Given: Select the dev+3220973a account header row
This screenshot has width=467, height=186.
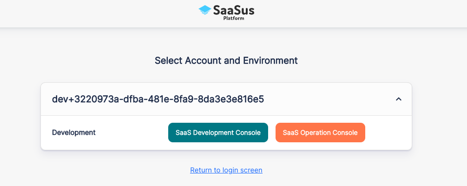Looking at the screenshot, I should [x=226, y=99].
